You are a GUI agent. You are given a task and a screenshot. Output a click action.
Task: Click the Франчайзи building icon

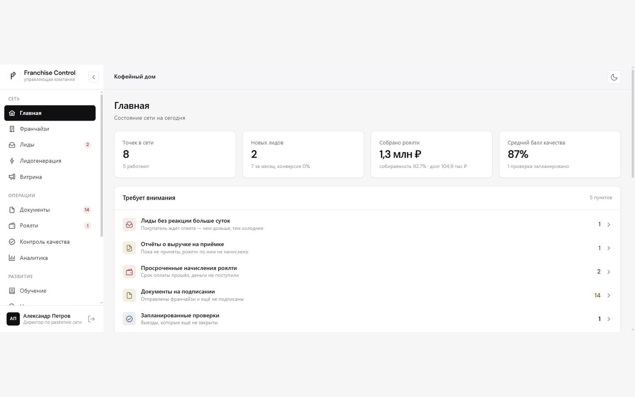12,129
